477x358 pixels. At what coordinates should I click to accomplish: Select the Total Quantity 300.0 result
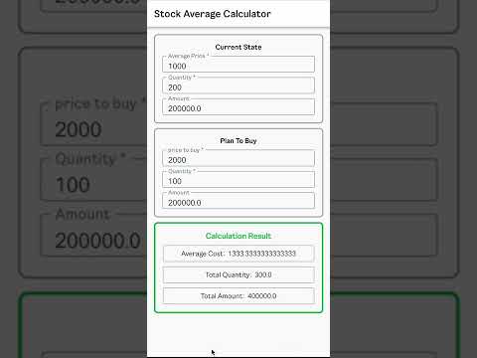click(x=238, y=274)
